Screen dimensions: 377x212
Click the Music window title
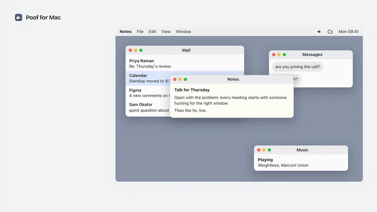pyautogui.click(x=302, y=150)
